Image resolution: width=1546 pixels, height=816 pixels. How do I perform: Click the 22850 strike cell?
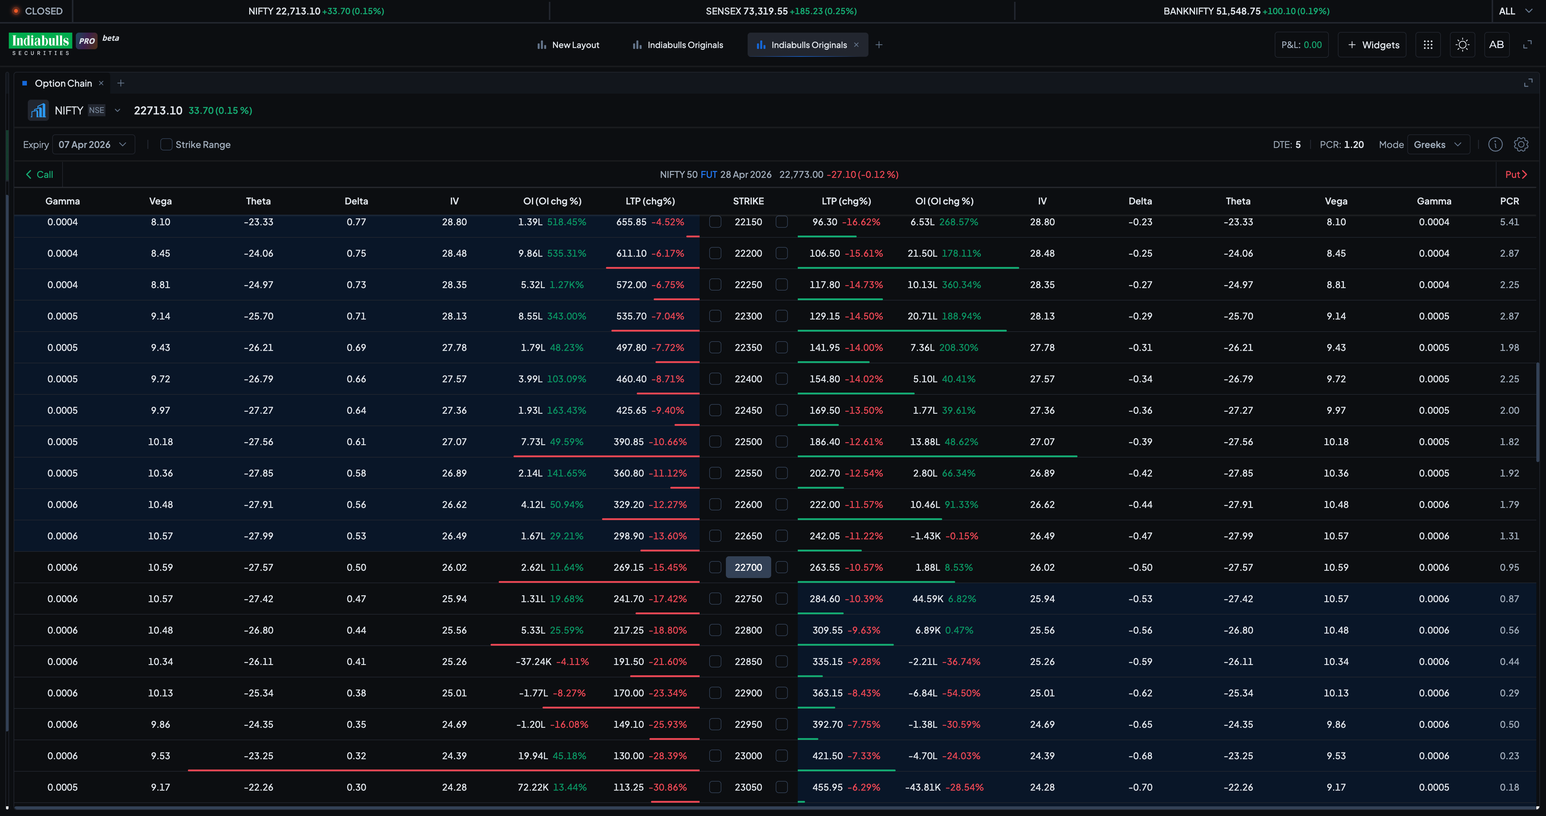(x=749, y=661)
